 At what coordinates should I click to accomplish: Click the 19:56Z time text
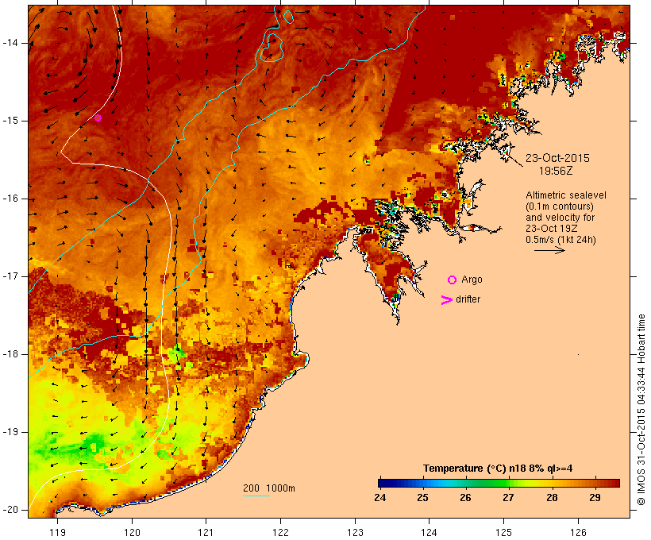556,171
